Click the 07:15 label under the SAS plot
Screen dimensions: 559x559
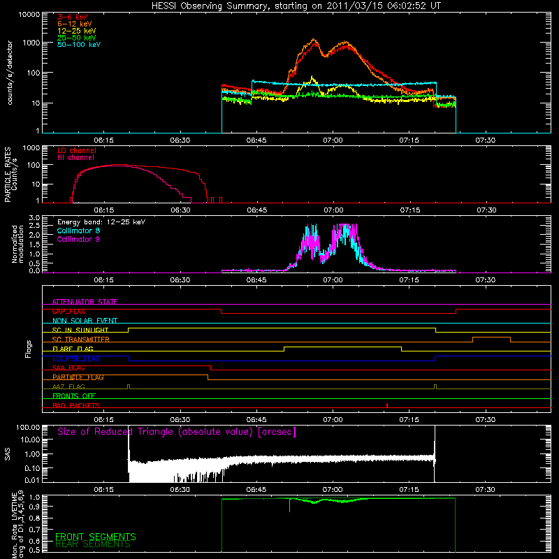409,490
